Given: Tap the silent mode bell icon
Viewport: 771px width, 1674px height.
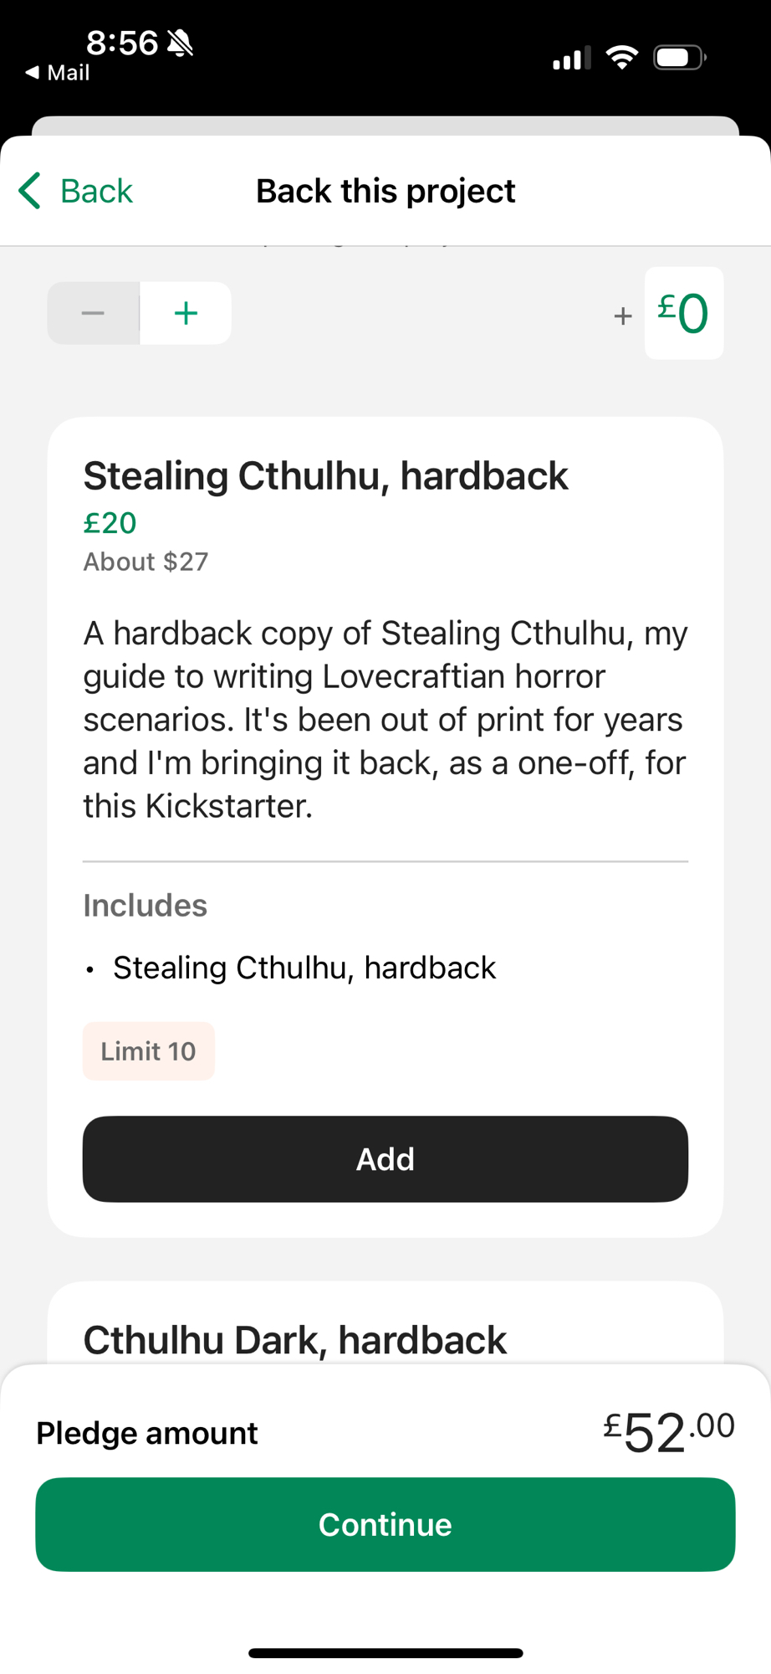Looking at the screenshot, I should (180, 43).
